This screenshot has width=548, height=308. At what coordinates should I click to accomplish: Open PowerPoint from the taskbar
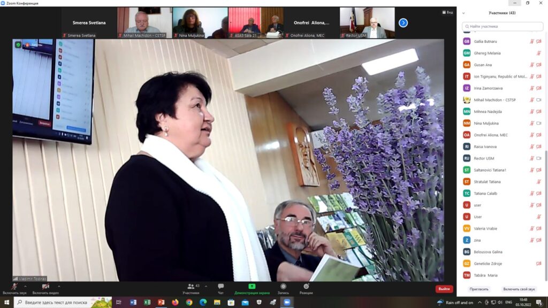point(161,302)
